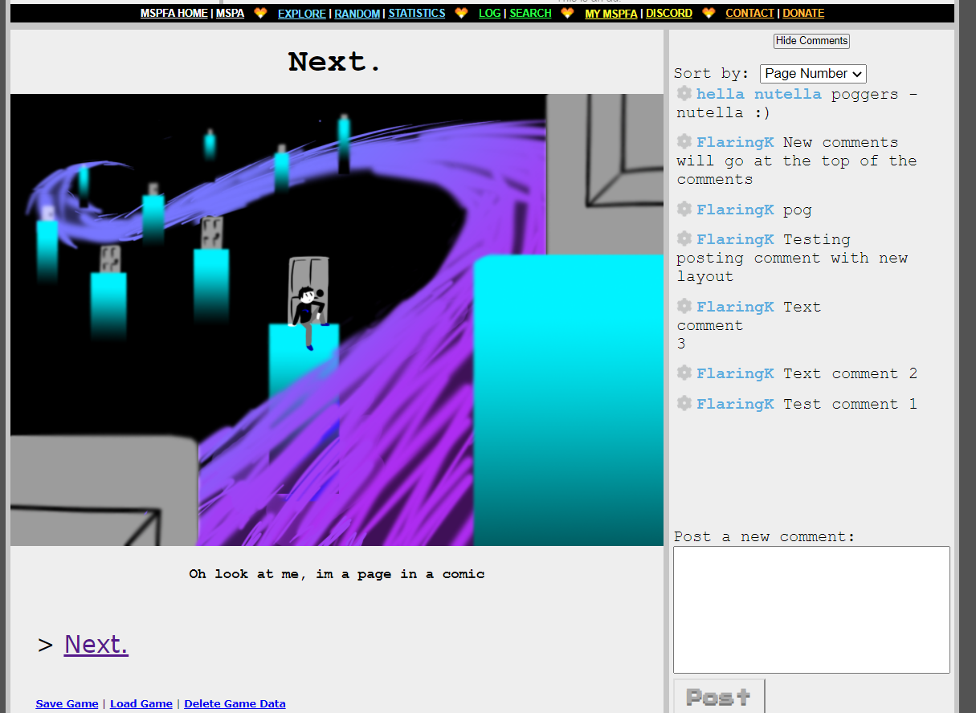Screen dimensions: 976x713
Task: Click the heart icon before CONTACT
Action: coord(709,13)
